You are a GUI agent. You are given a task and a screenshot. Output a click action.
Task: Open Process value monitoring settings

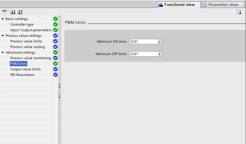point(31,58)
